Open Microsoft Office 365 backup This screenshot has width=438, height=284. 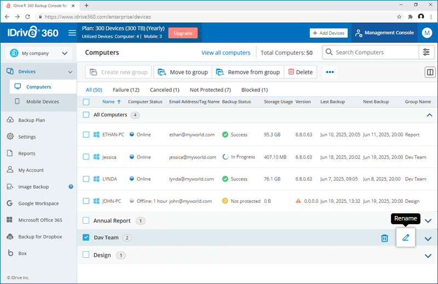tap(40, 220)
